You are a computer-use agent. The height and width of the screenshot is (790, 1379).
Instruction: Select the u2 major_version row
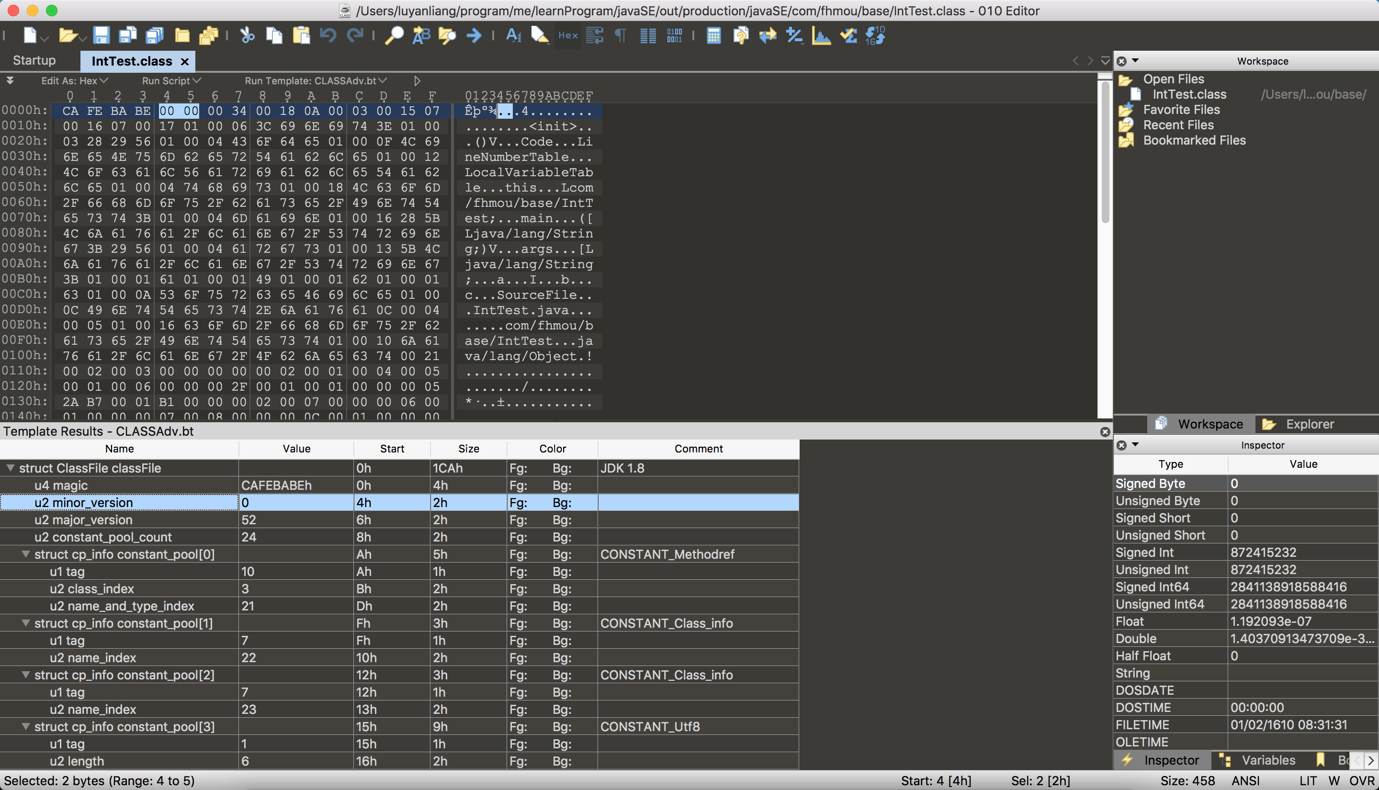point(399,520)
